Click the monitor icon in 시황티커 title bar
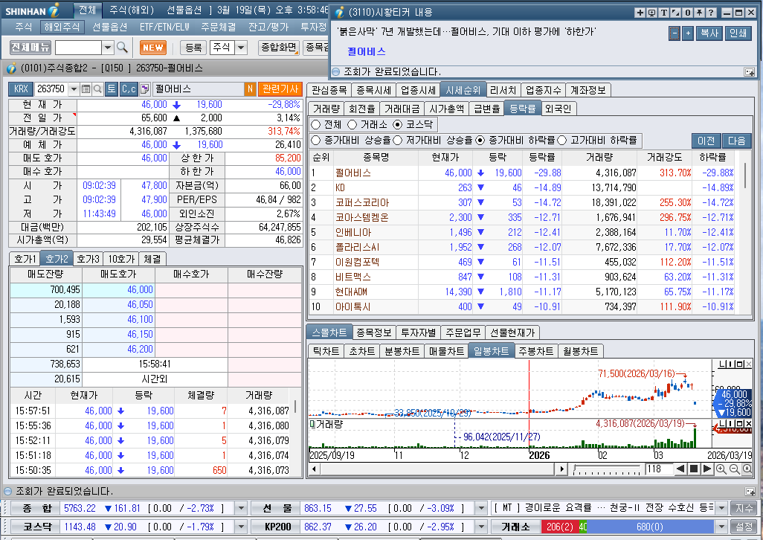The image size is (763, 540). tap(651, 13)
